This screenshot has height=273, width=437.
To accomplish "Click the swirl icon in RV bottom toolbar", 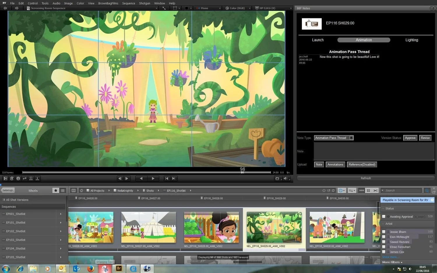I will [12, 178].
